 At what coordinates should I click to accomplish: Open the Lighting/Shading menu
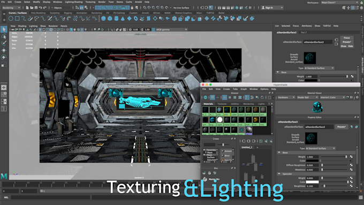[73, 2]
